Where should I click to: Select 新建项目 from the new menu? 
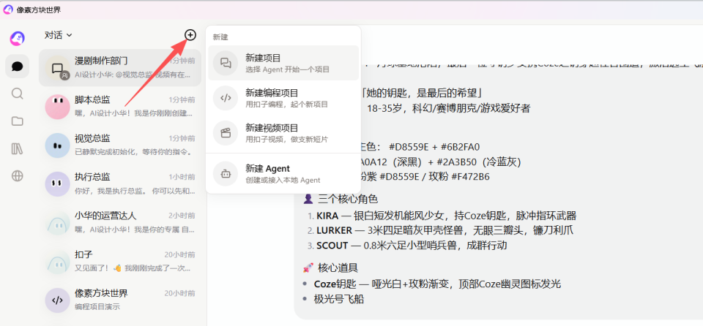coord(283,63)
